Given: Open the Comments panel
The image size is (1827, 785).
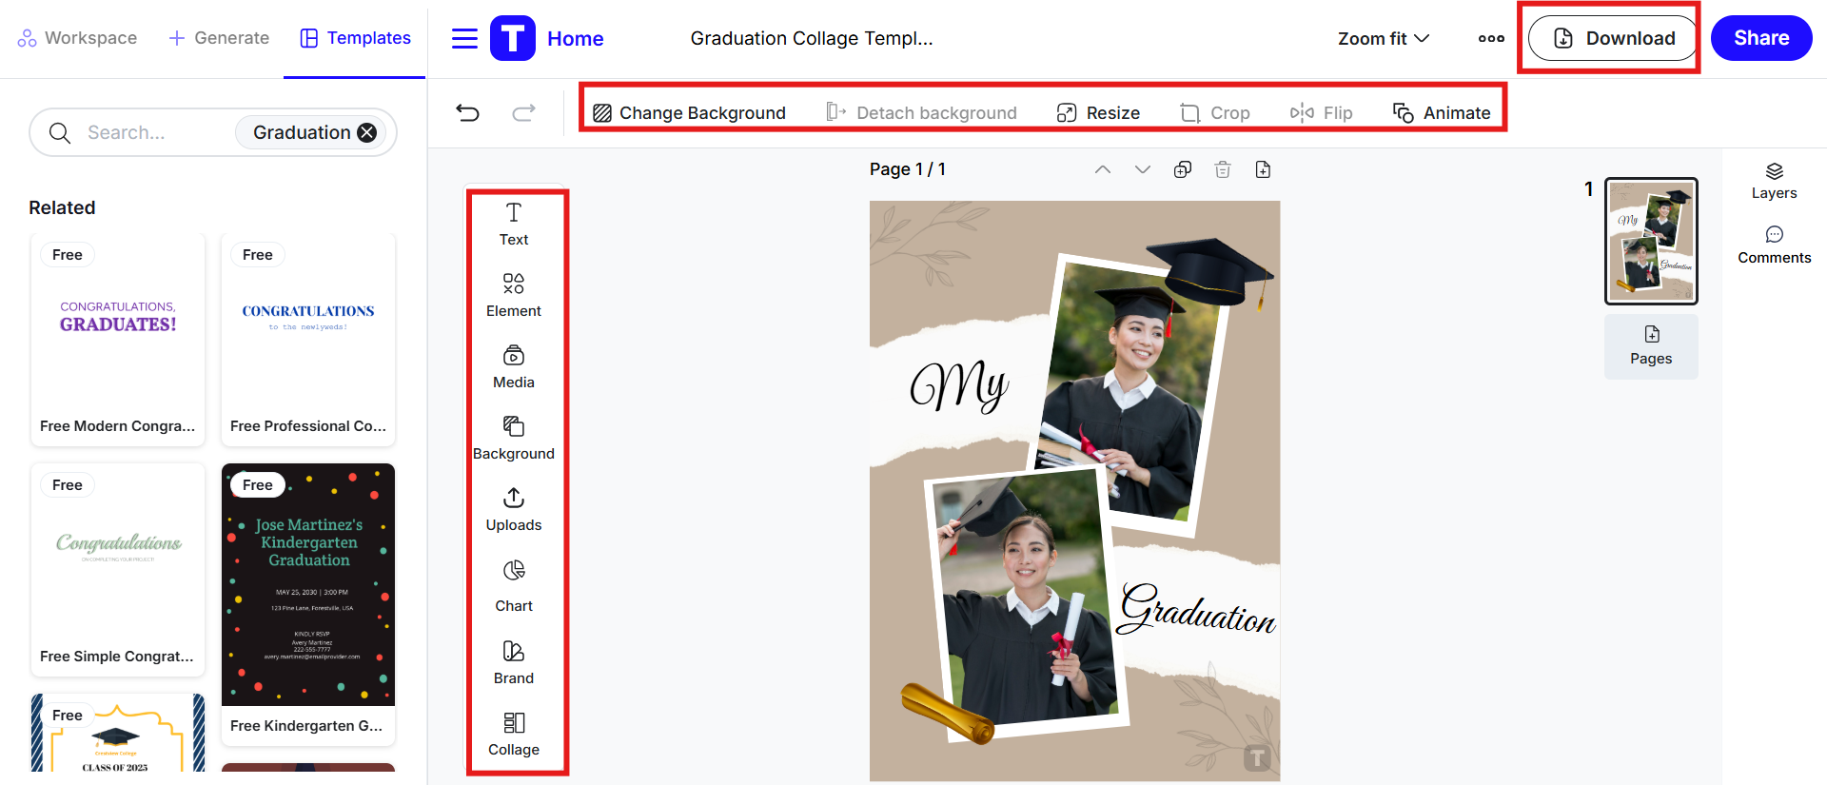Looking at the screenshot, I should pos(1775,245).
